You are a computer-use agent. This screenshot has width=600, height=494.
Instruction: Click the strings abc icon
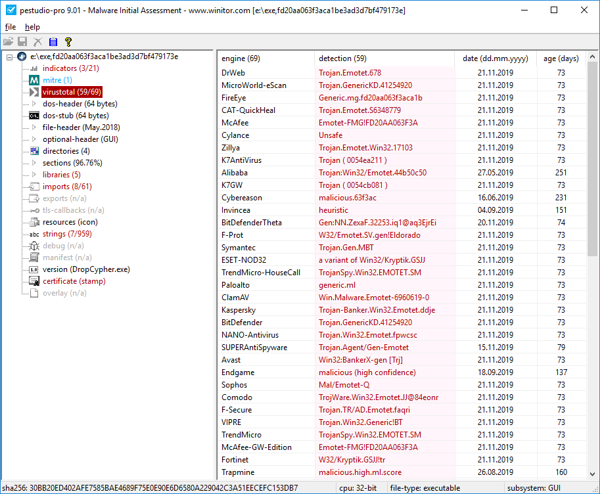point(34,234)
